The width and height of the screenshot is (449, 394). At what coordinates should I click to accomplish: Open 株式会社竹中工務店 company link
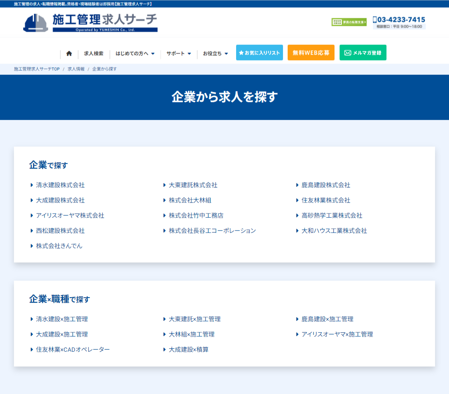click(x=196, y=216)
